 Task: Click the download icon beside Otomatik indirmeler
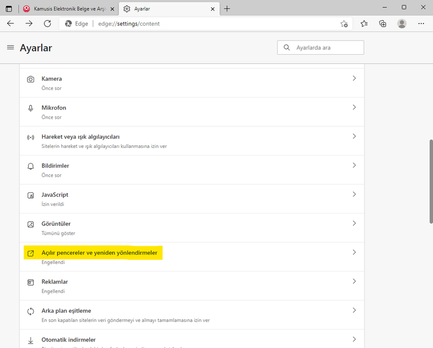[x=30, y=340]
